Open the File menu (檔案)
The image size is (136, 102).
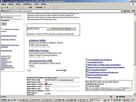4,4
